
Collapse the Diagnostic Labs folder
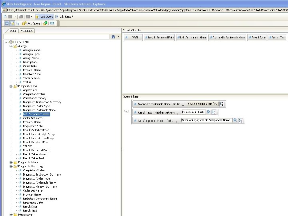click(11, 86)
